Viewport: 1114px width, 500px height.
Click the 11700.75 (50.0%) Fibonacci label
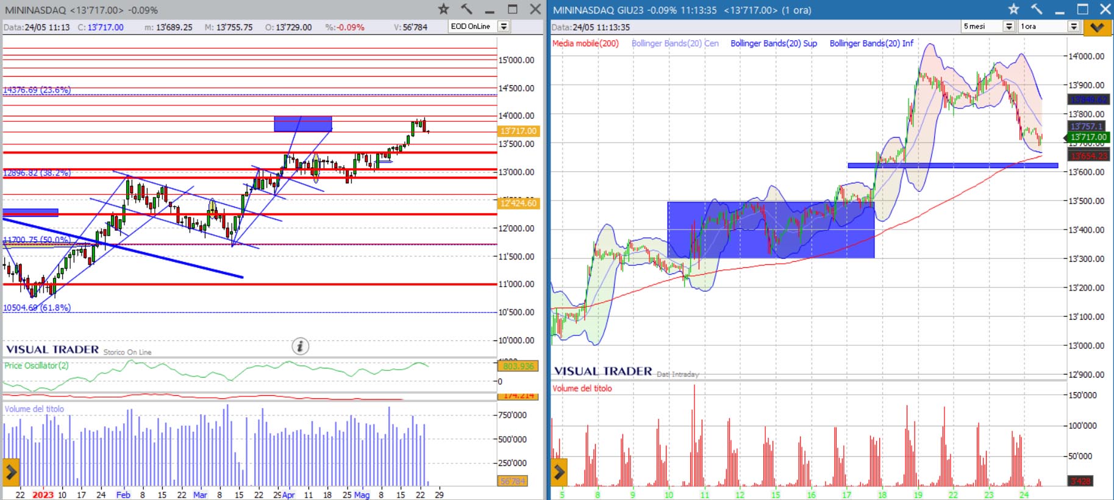coord(37,240)
